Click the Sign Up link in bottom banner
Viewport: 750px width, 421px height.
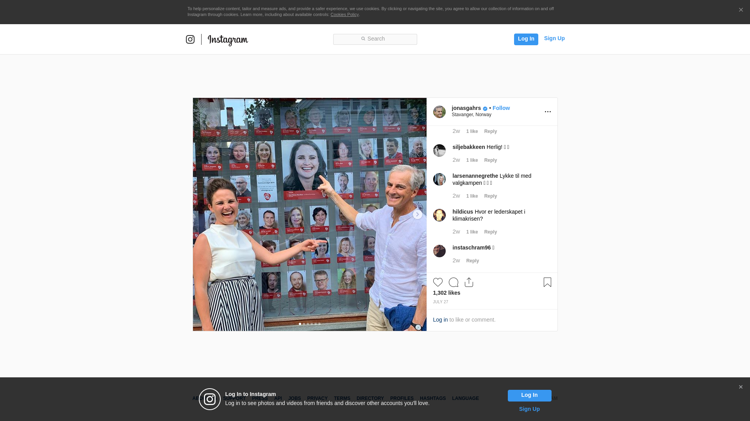529,409
